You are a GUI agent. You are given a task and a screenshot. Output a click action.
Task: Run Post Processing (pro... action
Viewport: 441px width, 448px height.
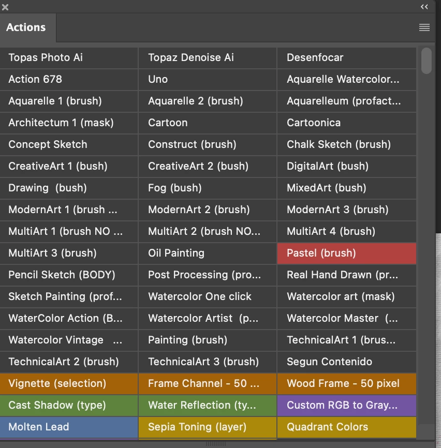208,275
